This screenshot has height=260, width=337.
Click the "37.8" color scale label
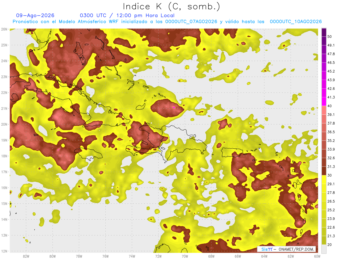pyautogui.click(x=331, y=123)
